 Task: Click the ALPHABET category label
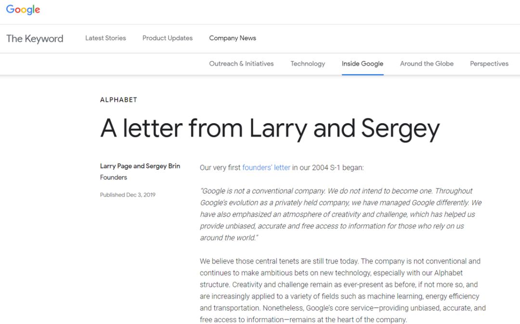click(118, 100)
